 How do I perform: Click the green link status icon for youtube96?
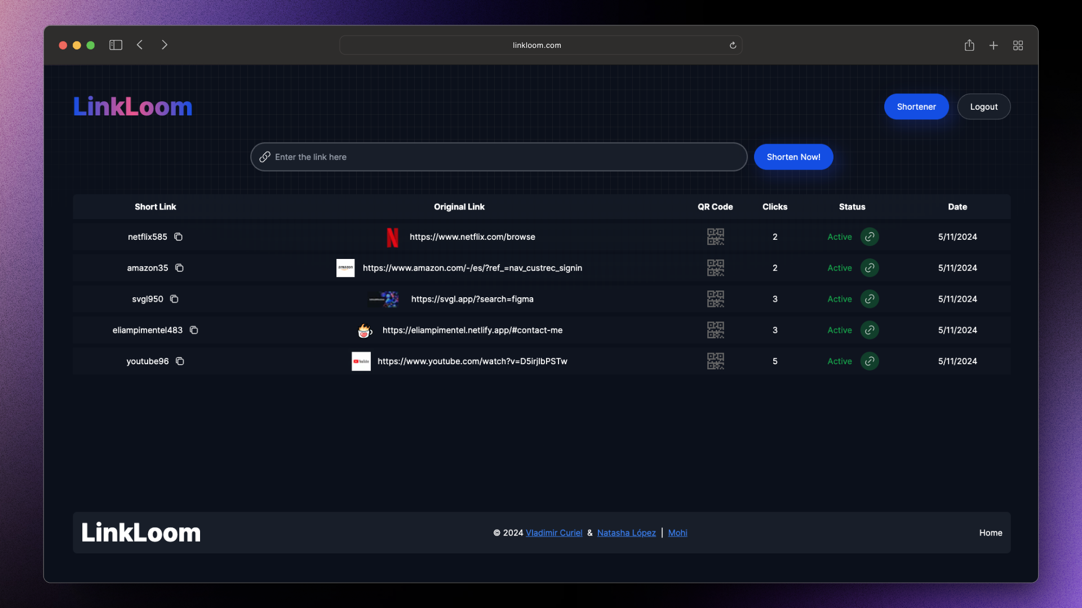pos(870,361)
